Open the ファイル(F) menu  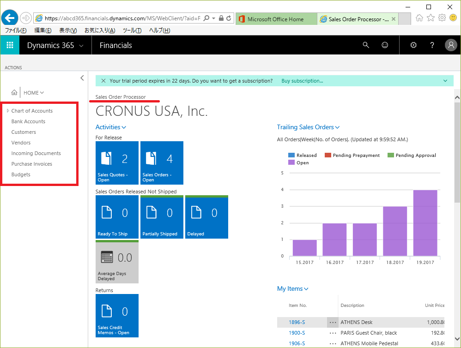point(16,30)
